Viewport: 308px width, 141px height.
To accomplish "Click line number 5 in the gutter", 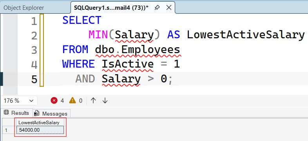I will 34,80.
